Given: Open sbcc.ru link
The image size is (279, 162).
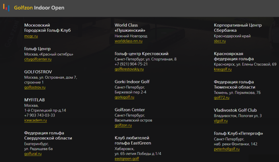Looking at the screenshot, I should pos(220,41).
